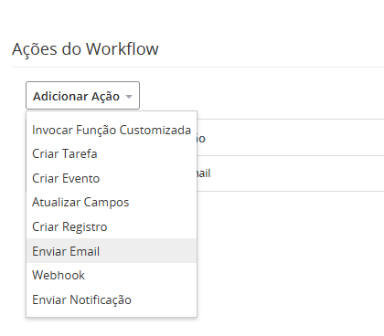Pick Criar Evento action

112,178
